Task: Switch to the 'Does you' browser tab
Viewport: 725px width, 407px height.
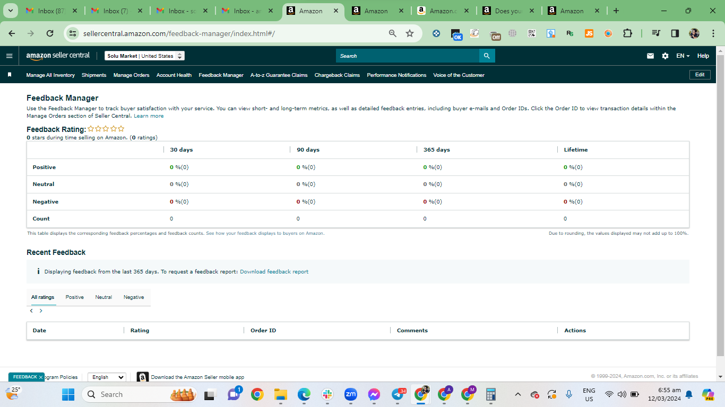Action: 508,11
